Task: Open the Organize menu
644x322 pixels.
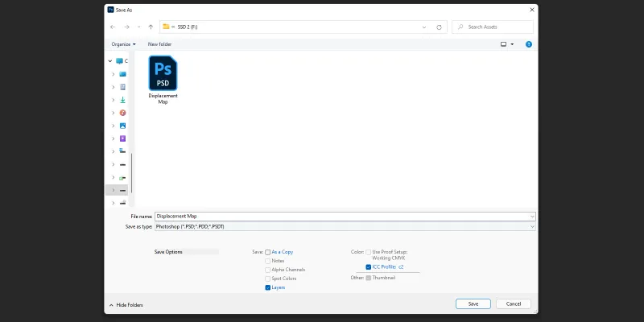Action: (123, 44)
